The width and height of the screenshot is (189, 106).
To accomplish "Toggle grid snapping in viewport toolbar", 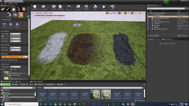I will pos(119,13).
